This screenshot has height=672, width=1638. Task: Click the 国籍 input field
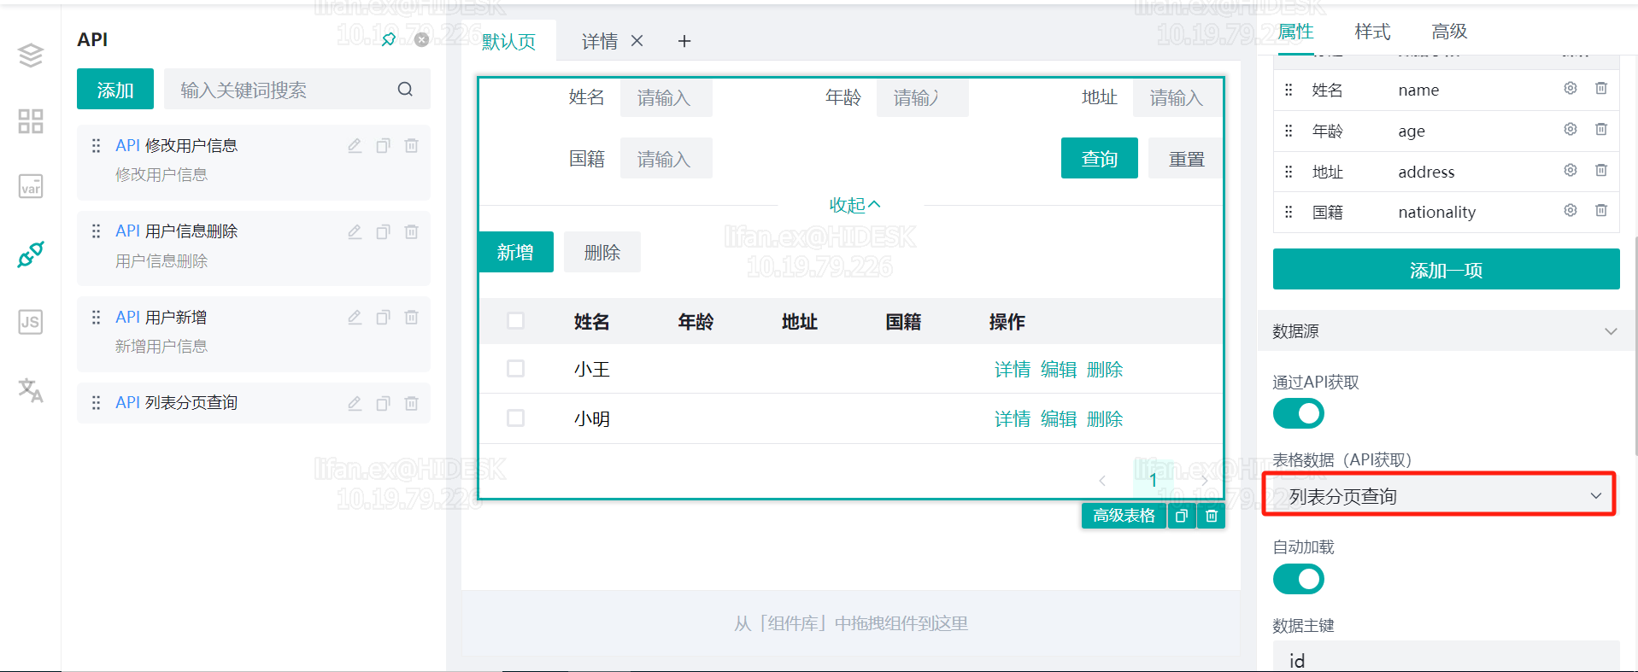666,158
